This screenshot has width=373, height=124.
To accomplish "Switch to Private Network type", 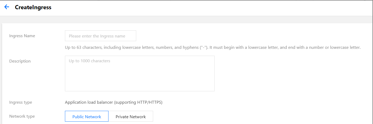I will [131, 116].
